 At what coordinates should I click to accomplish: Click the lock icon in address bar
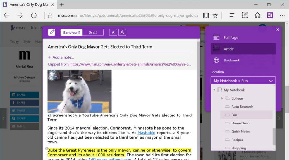pyautogui.click(x=50, y=15)
